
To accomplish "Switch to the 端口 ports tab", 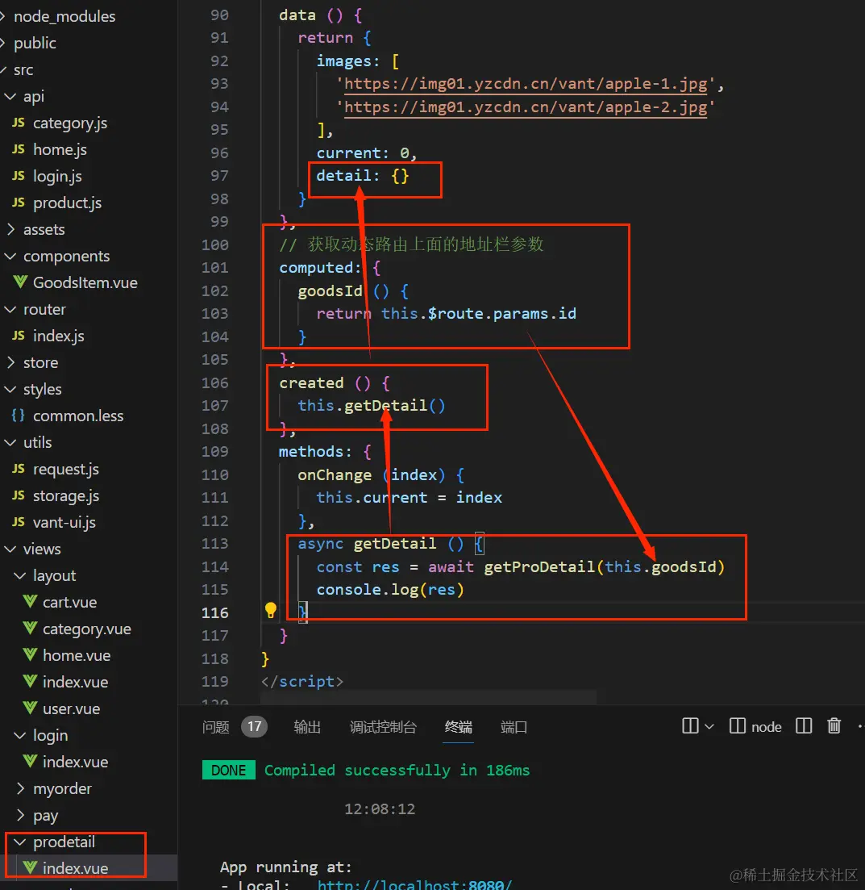I will tap(514, 726).
